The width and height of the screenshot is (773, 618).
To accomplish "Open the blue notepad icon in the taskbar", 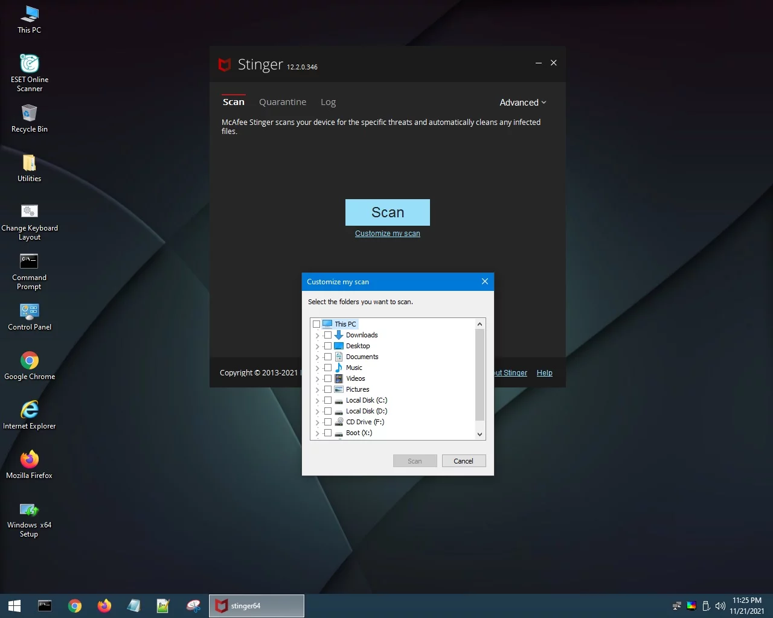I will pos(134,606).
